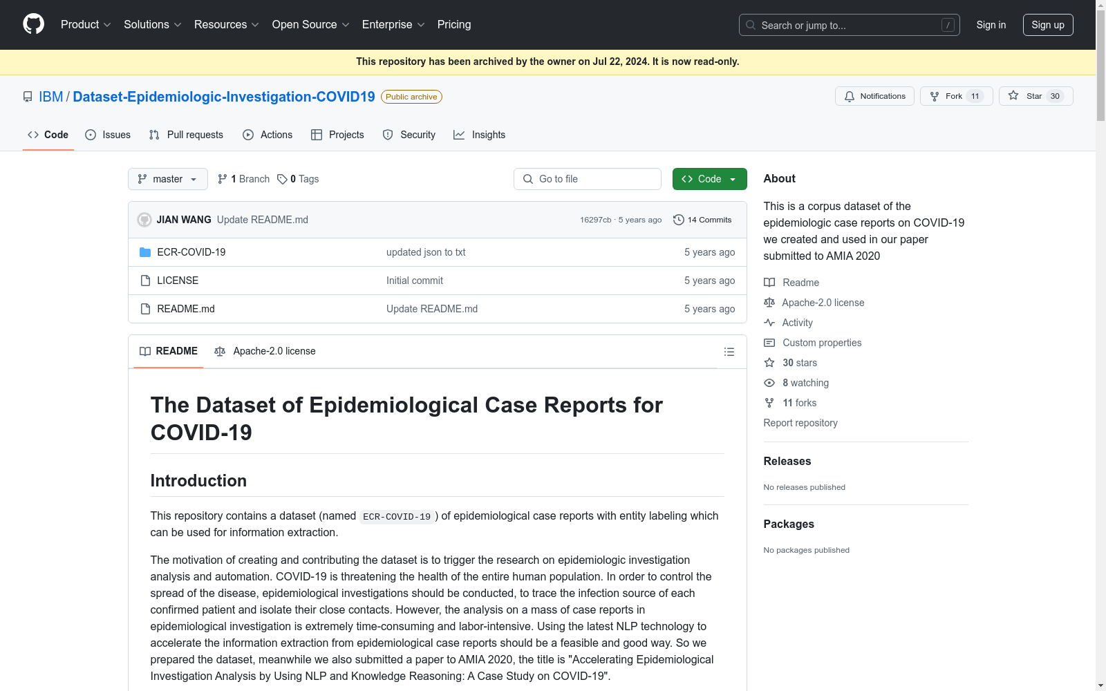The width and height of the screenshot is (1106, 691).
Task: Select the README tab
Action: (169, 351)
